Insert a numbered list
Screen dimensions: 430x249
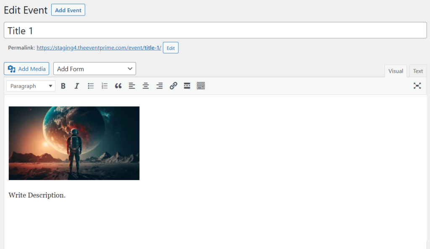coord(104,86)
